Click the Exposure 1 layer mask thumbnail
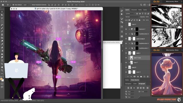This screenshot has width=183, height=103. [x=137, y=29]
